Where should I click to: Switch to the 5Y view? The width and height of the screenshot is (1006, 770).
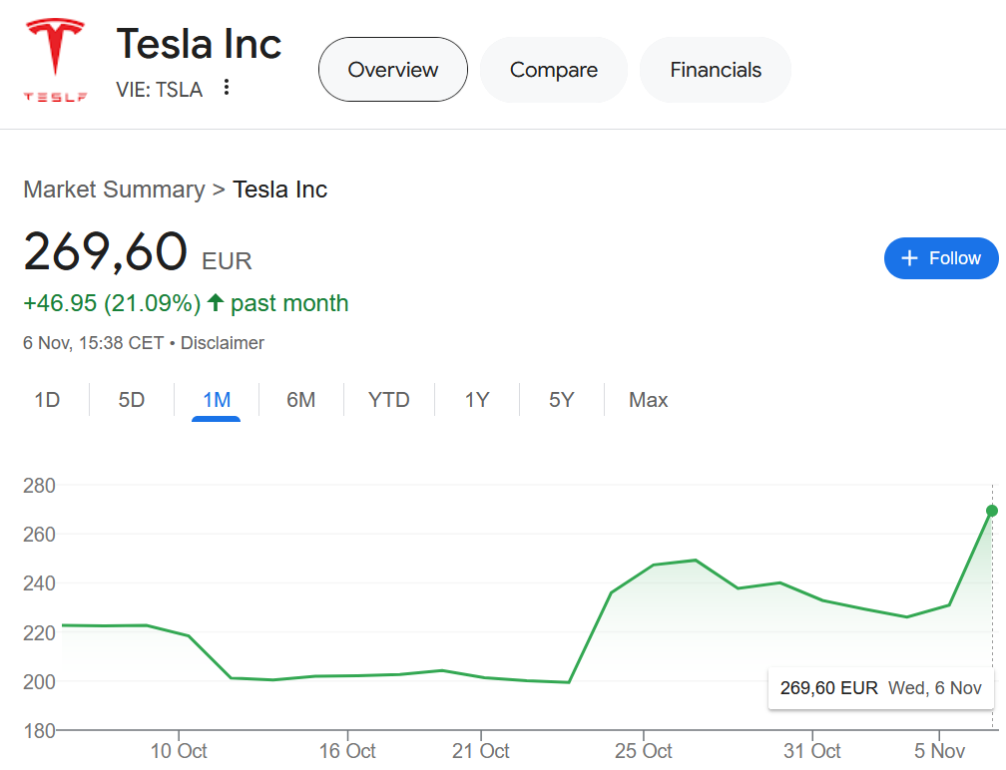(x=561, y=399)
